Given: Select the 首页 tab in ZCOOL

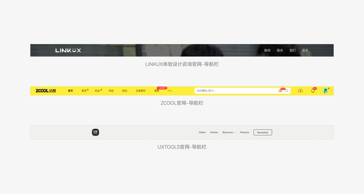Looking at the screenshot, I should coord(70,91).
